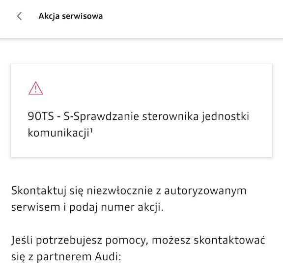Click the word autoryzowanym in the instructions
The image size is (283, 276).
[x=205, y=191]
